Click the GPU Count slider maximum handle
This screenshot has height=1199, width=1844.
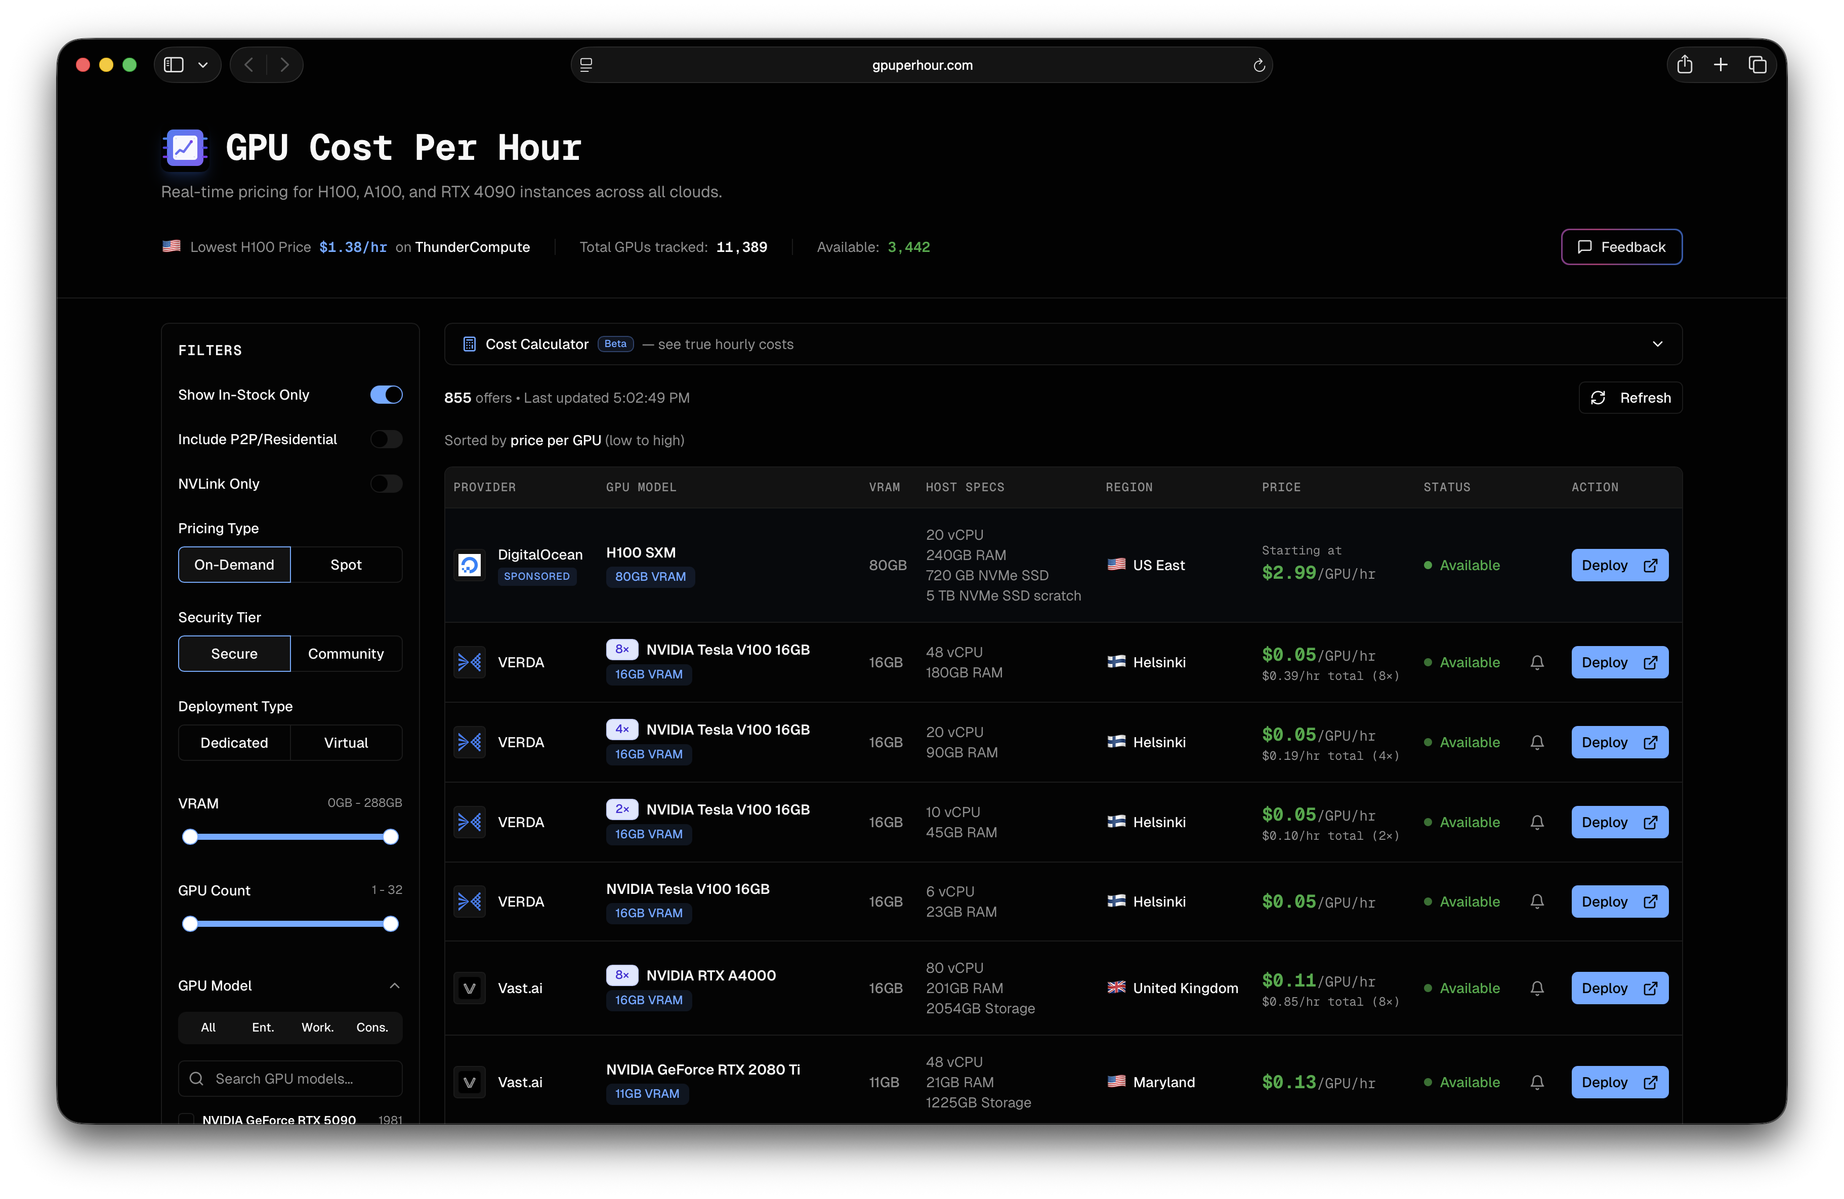click(391, 924)
